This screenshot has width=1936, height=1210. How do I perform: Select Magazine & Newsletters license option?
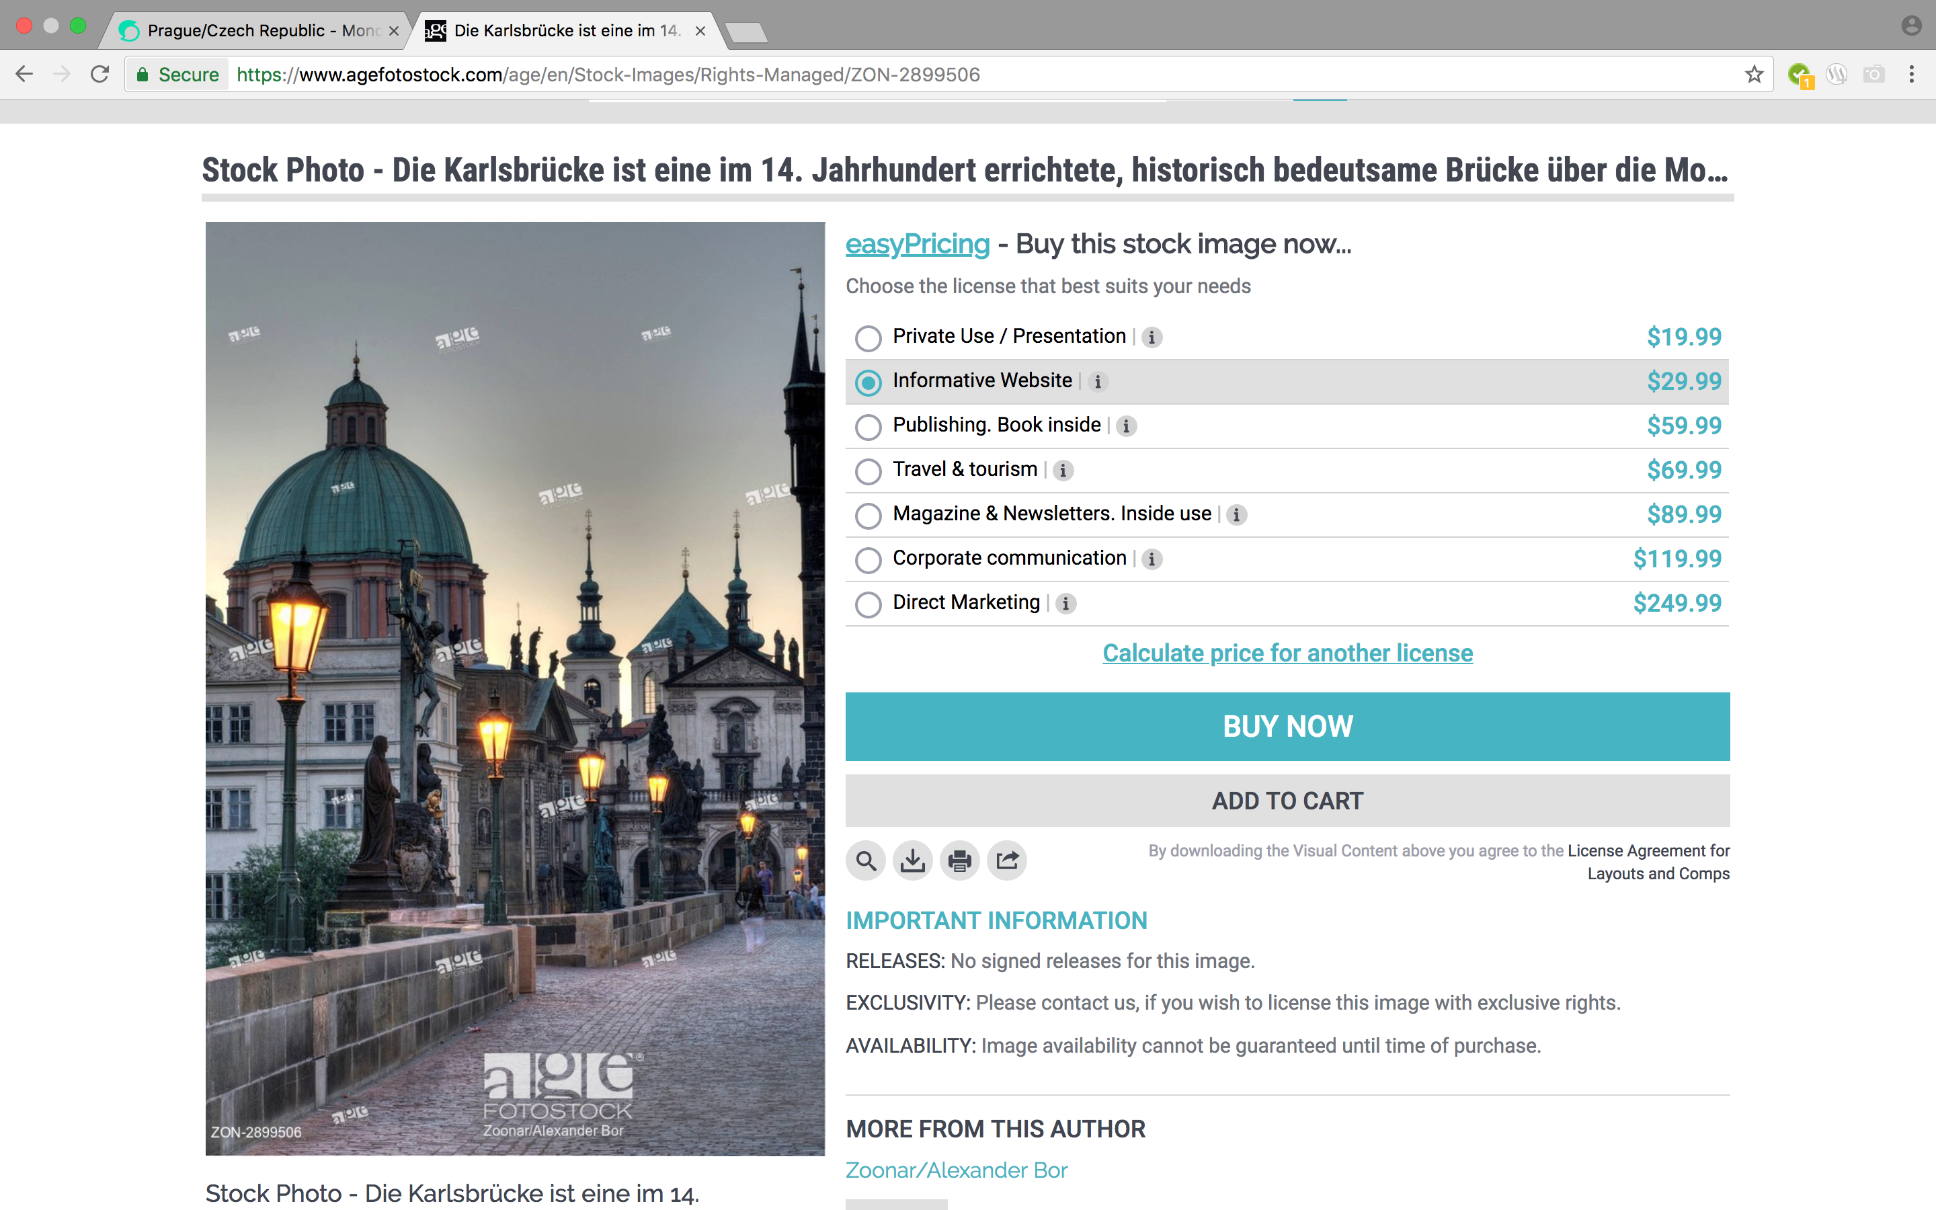(868, 516)
